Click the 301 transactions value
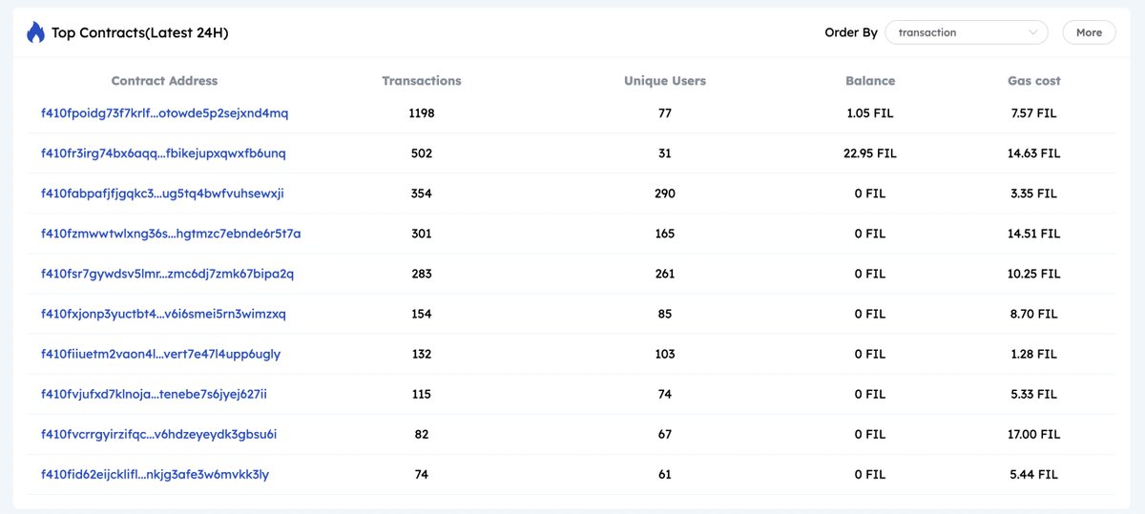Screen dimensions: 1145x514 421,233
